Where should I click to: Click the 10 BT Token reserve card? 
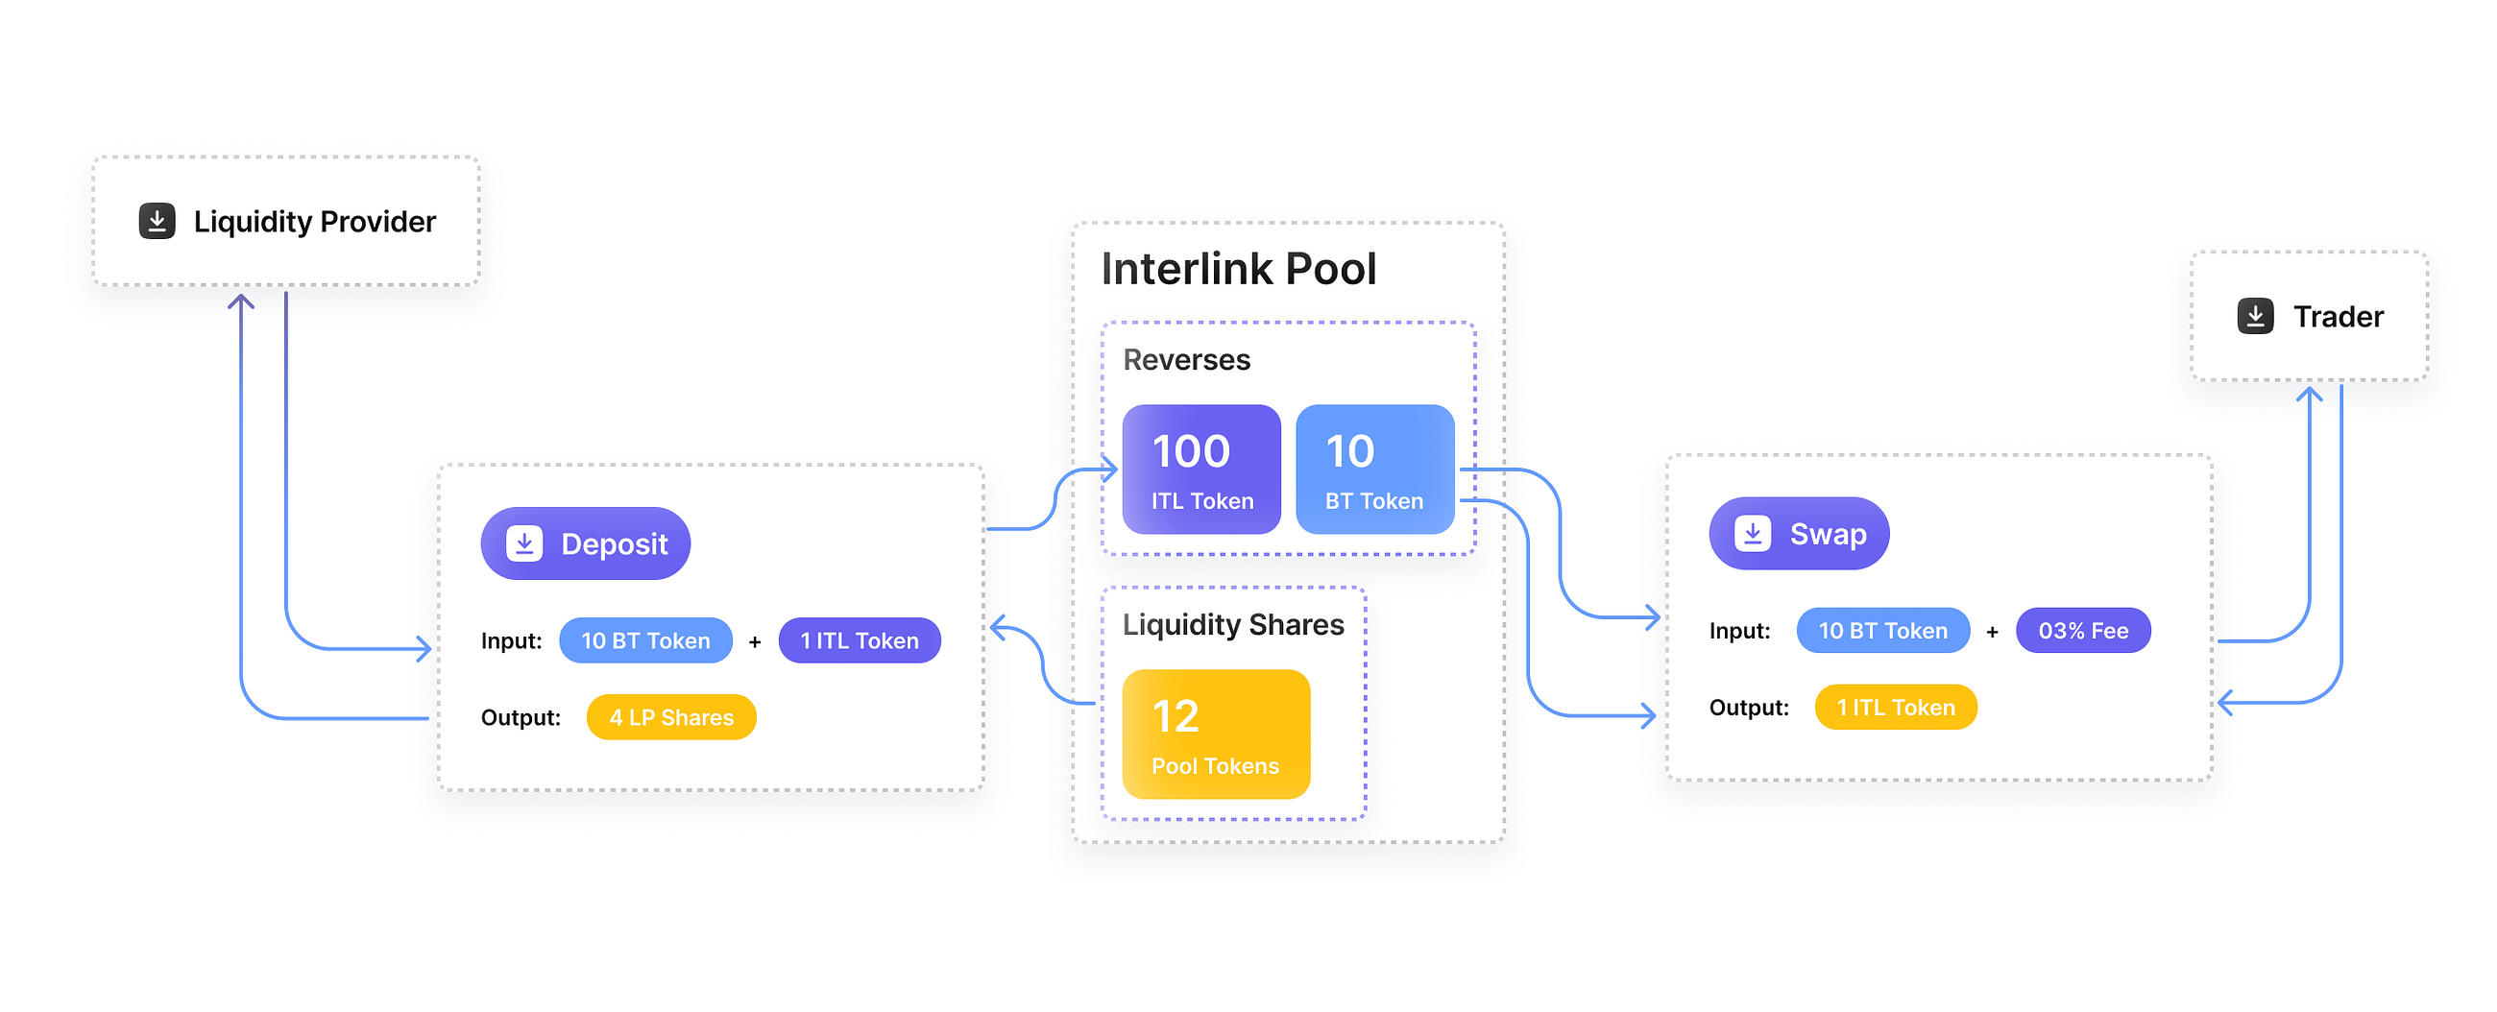tap(1374, 470)
